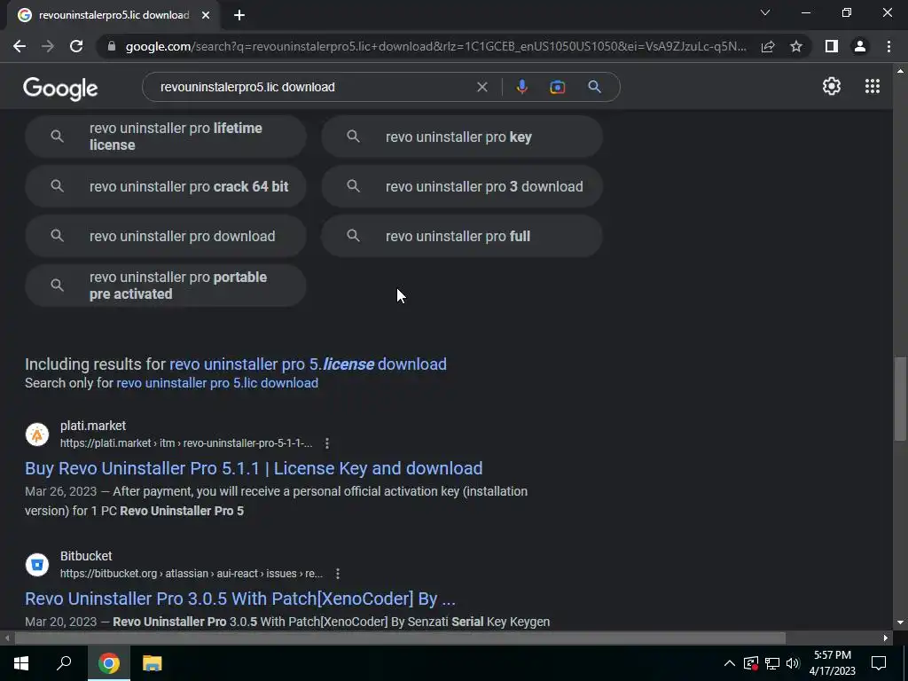Viewport: 908px width, 681px height.
Task: Open corrected query revo uninstaller pro 5.license download
Action: [x=308, y=364]
